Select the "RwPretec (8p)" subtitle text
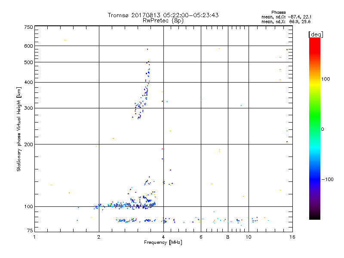Screen dimensions: 344x258 click(x=163, y=21)
